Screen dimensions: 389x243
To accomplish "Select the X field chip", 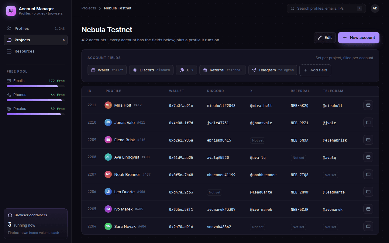I will [186, 70].
